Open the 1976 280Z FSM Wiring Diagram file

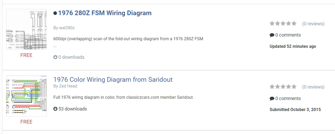pyautogui.click(x=105, y=13)
